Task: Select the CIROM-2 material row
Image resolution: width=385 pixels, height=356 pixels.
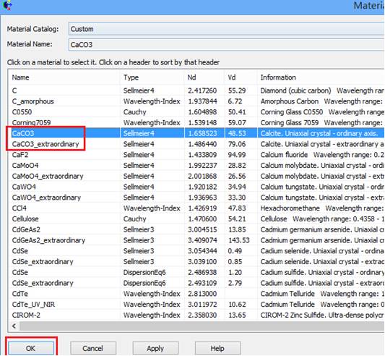Action: 196,315
